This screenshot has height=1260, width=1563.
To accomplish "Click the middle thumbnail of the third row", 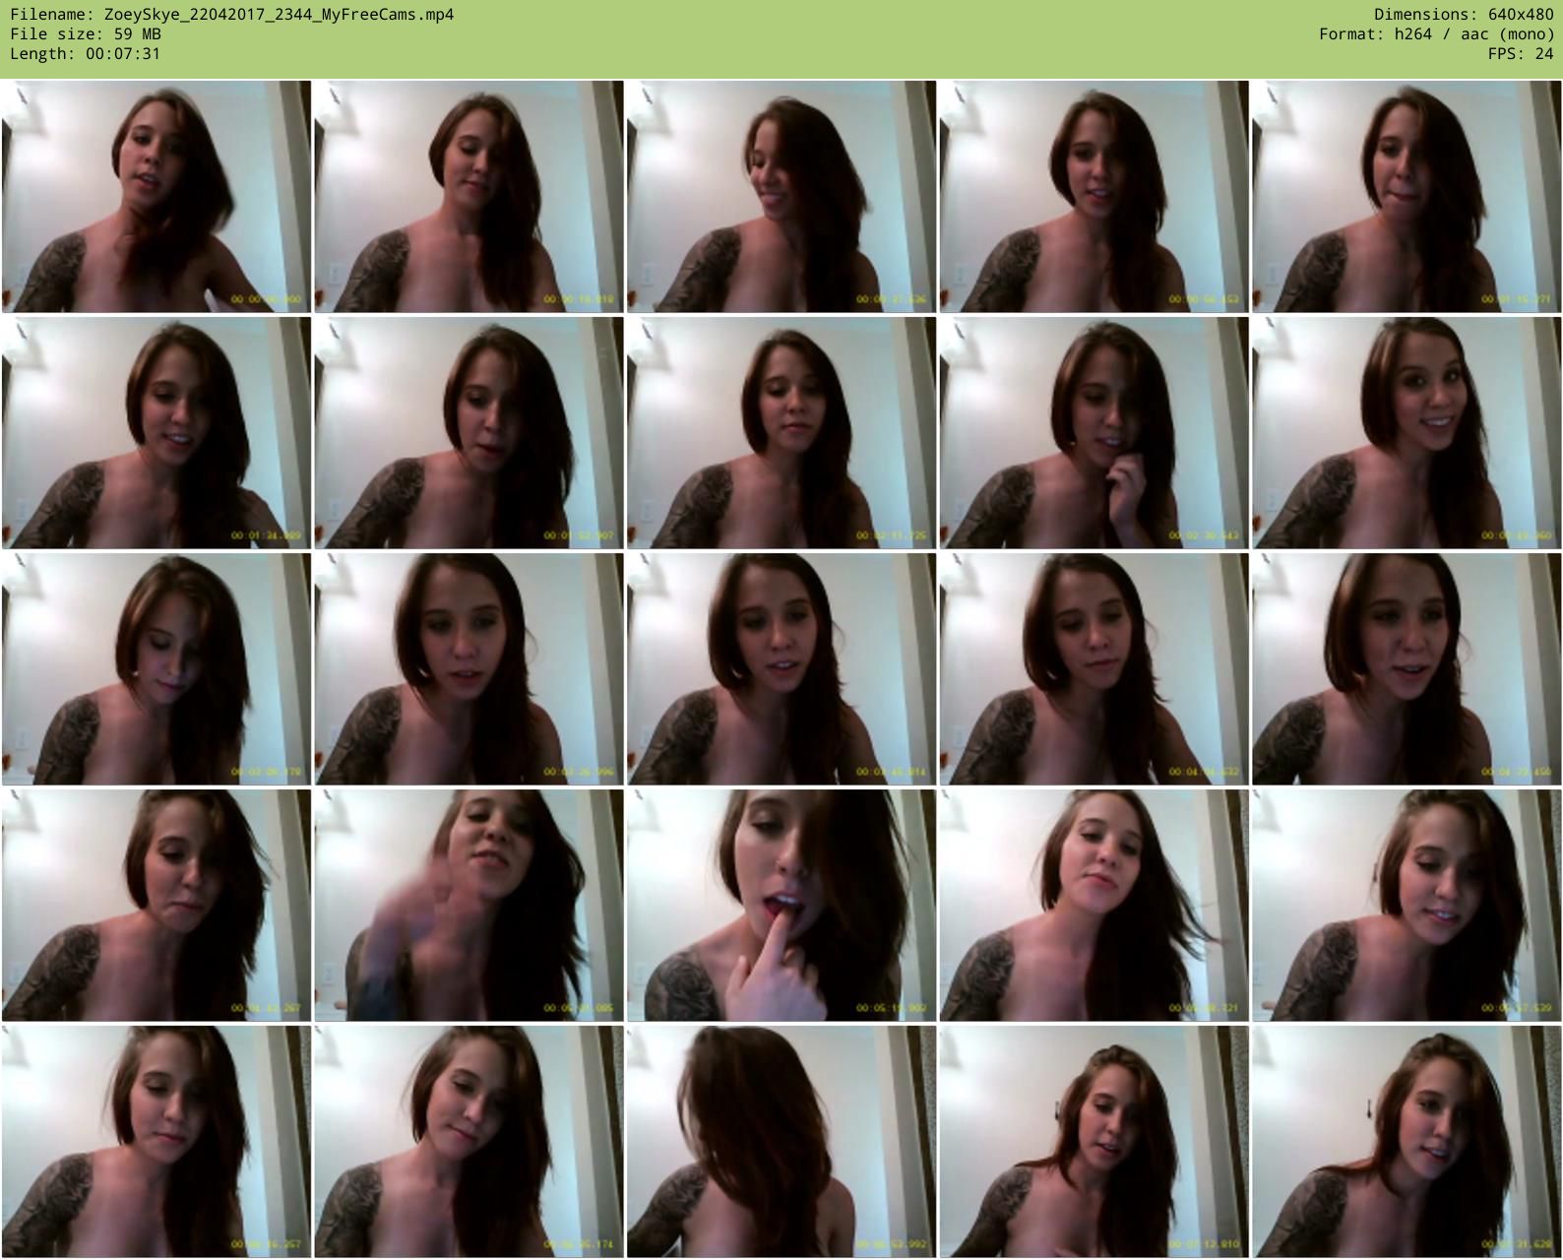I will click(x=781, y=669).
